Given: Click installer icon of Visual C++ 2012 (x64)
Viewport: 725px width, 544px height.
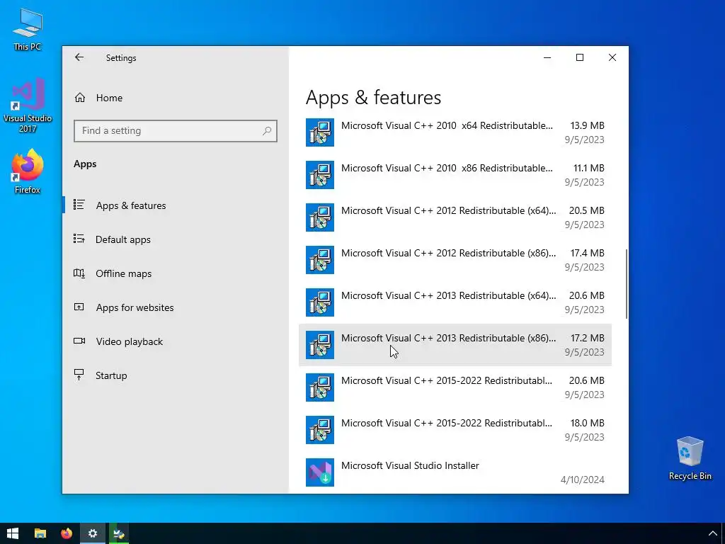Looking at the screenshot, I should (320, 217).
